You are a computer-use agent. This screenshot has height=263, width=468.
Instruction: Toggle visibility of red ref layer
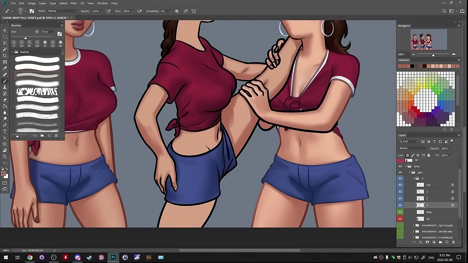400,218
